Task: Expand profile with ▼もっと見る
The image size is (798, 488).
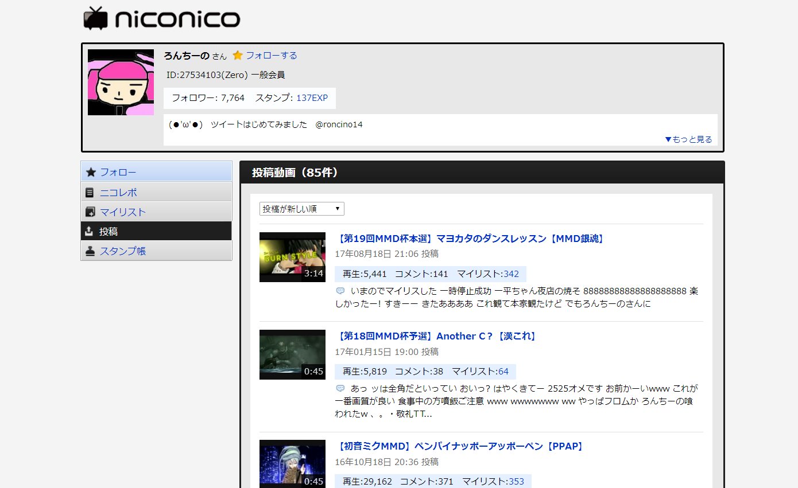Action: coord(688,139)
